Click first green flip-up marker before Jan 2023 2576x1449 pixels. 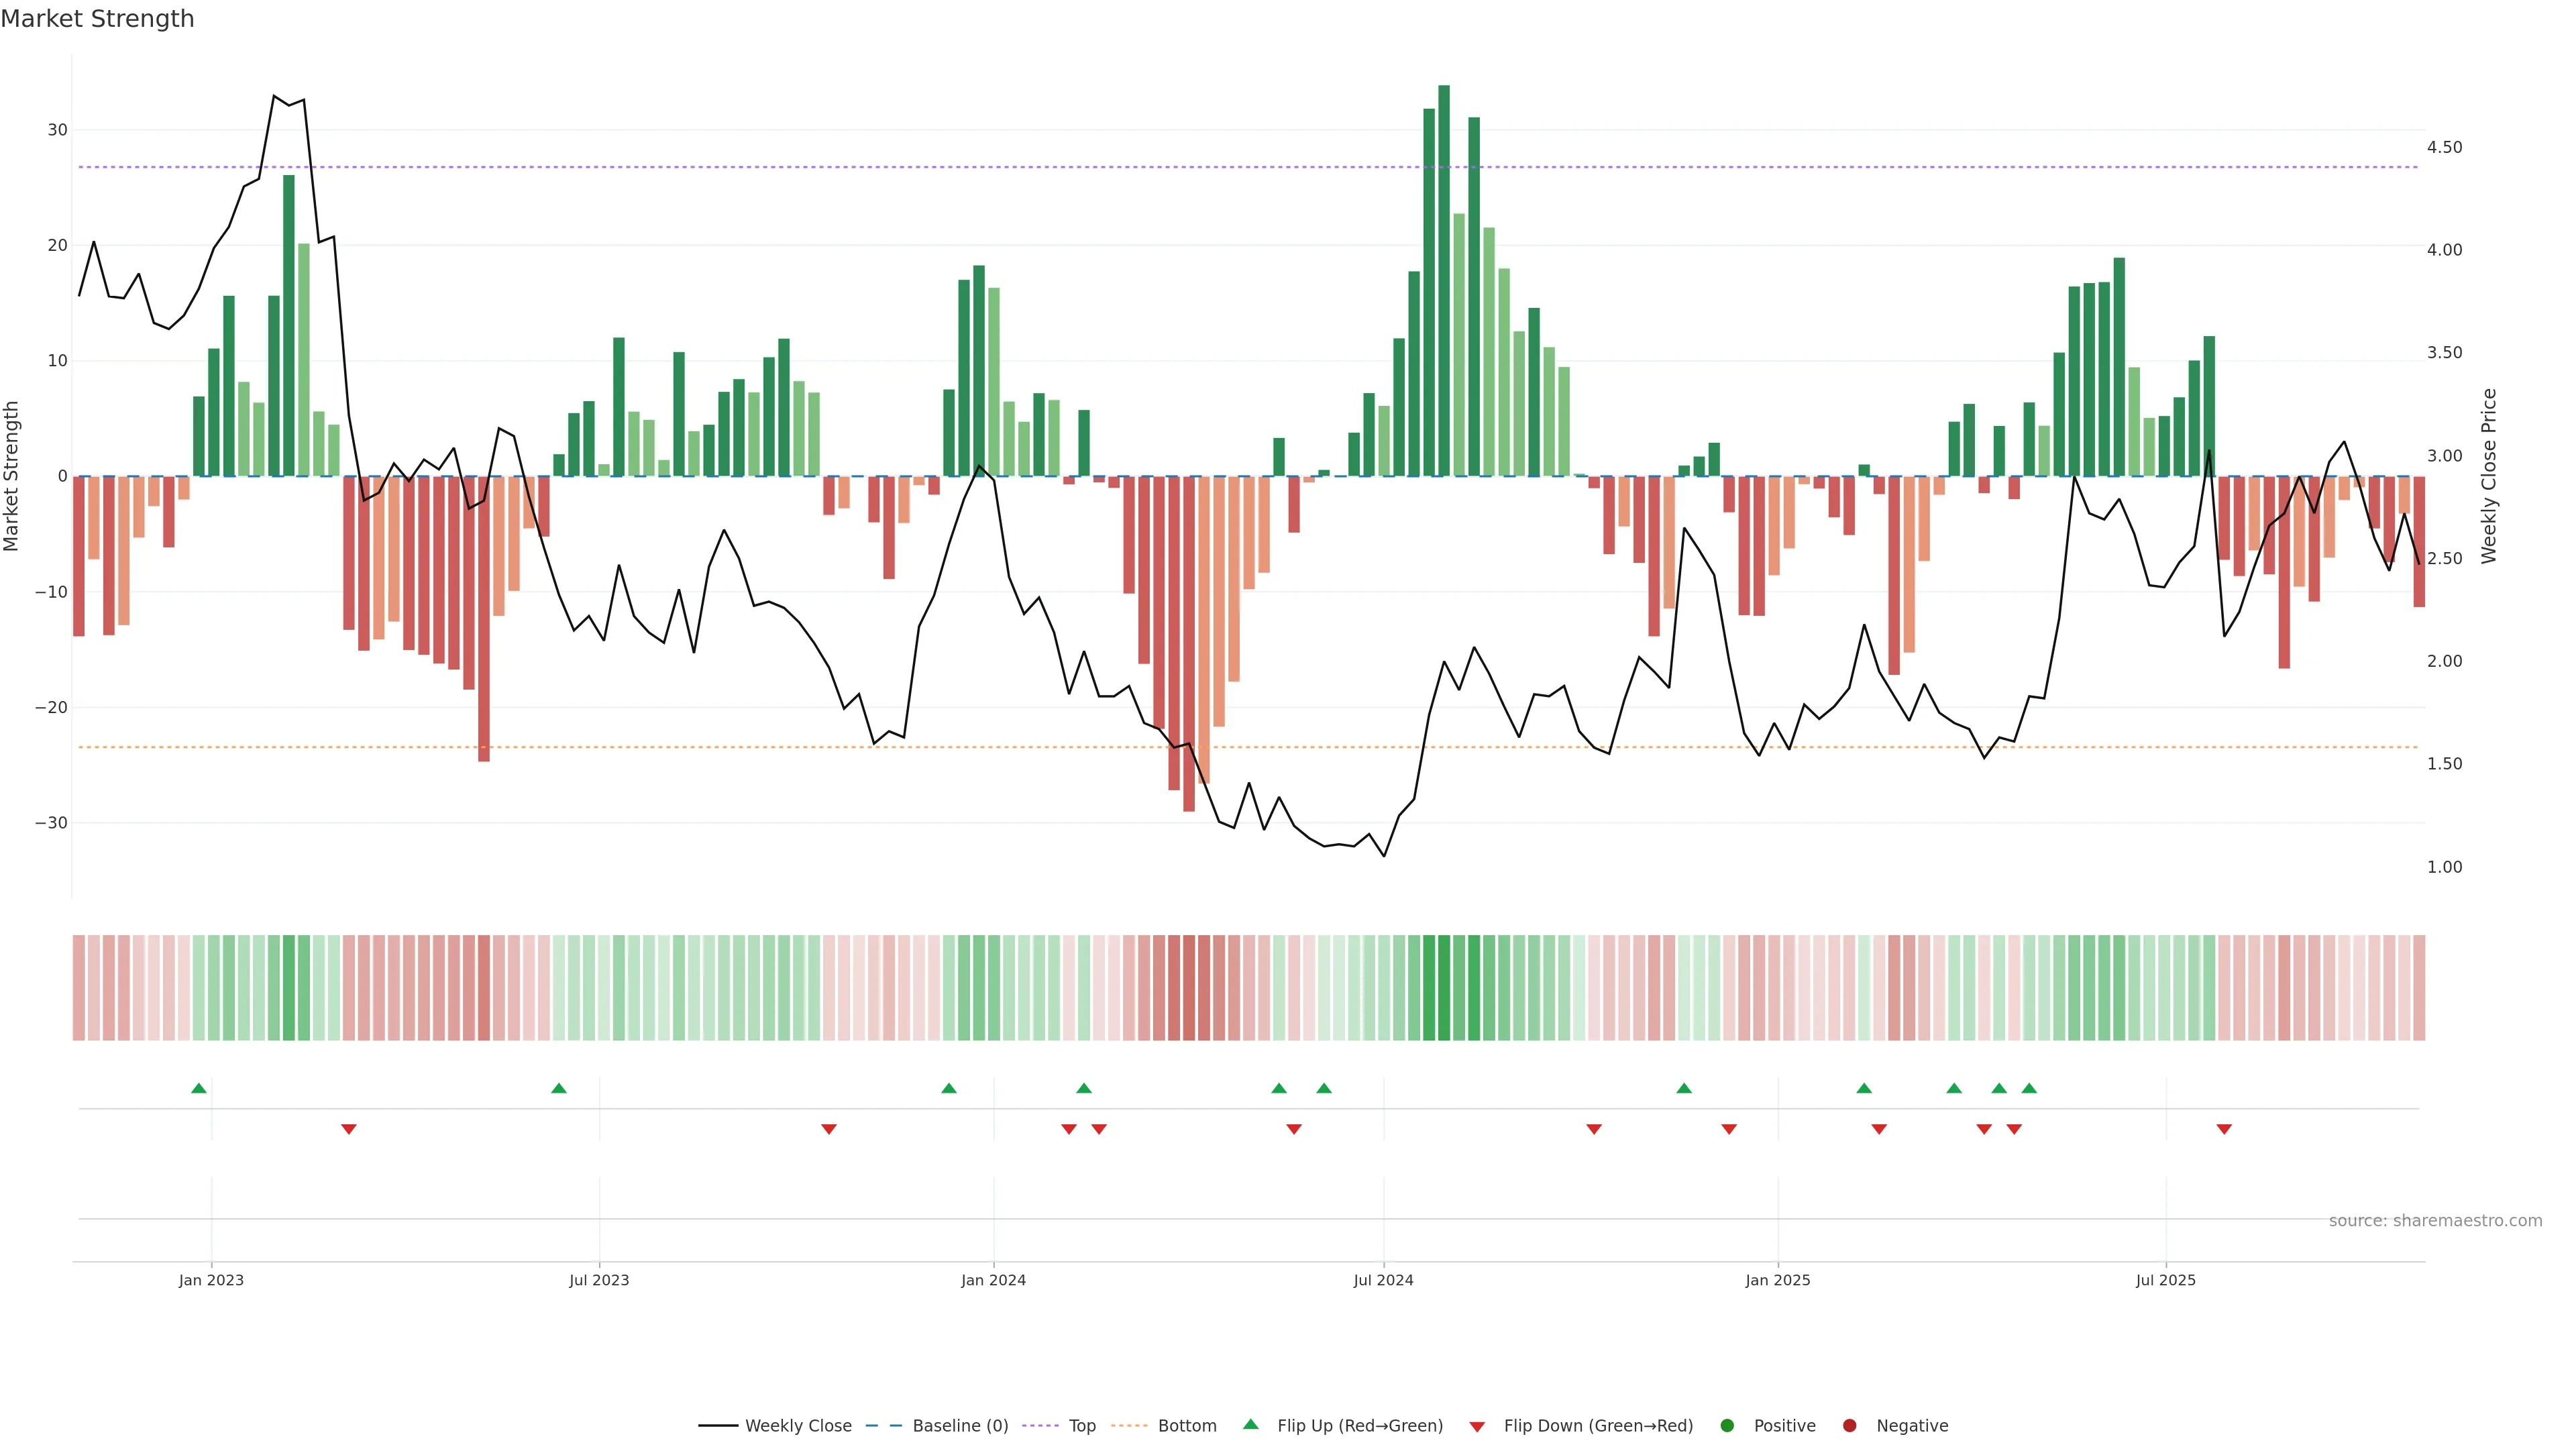(199, 1088)
